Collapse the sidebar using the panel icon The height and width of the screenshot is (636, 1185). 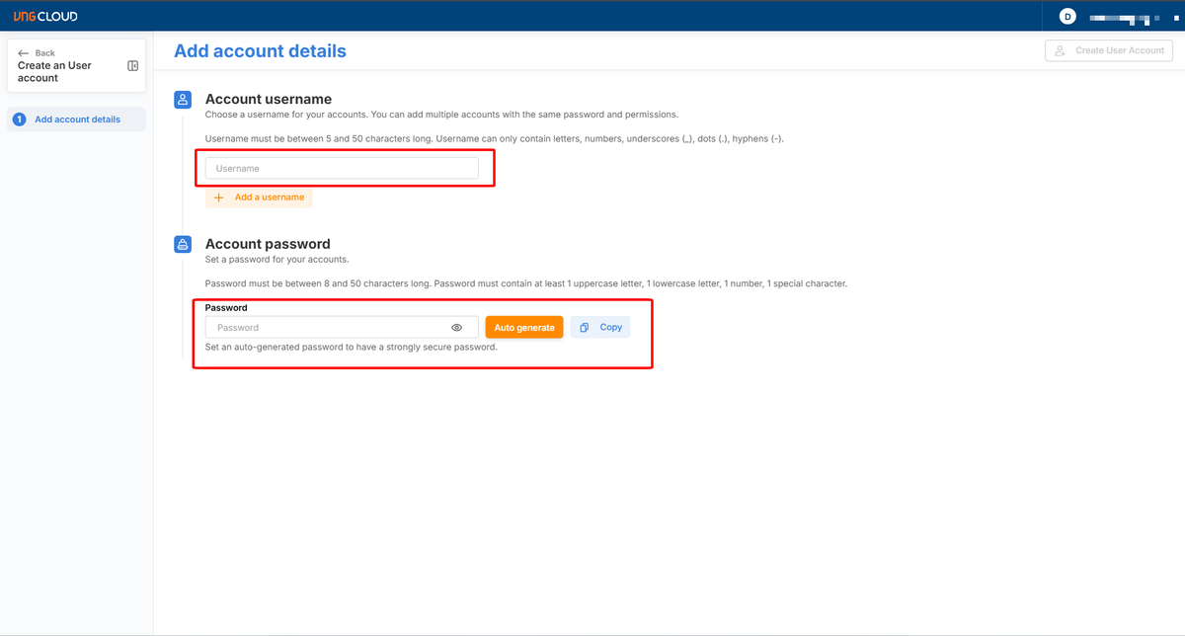[x=133, y=66]
